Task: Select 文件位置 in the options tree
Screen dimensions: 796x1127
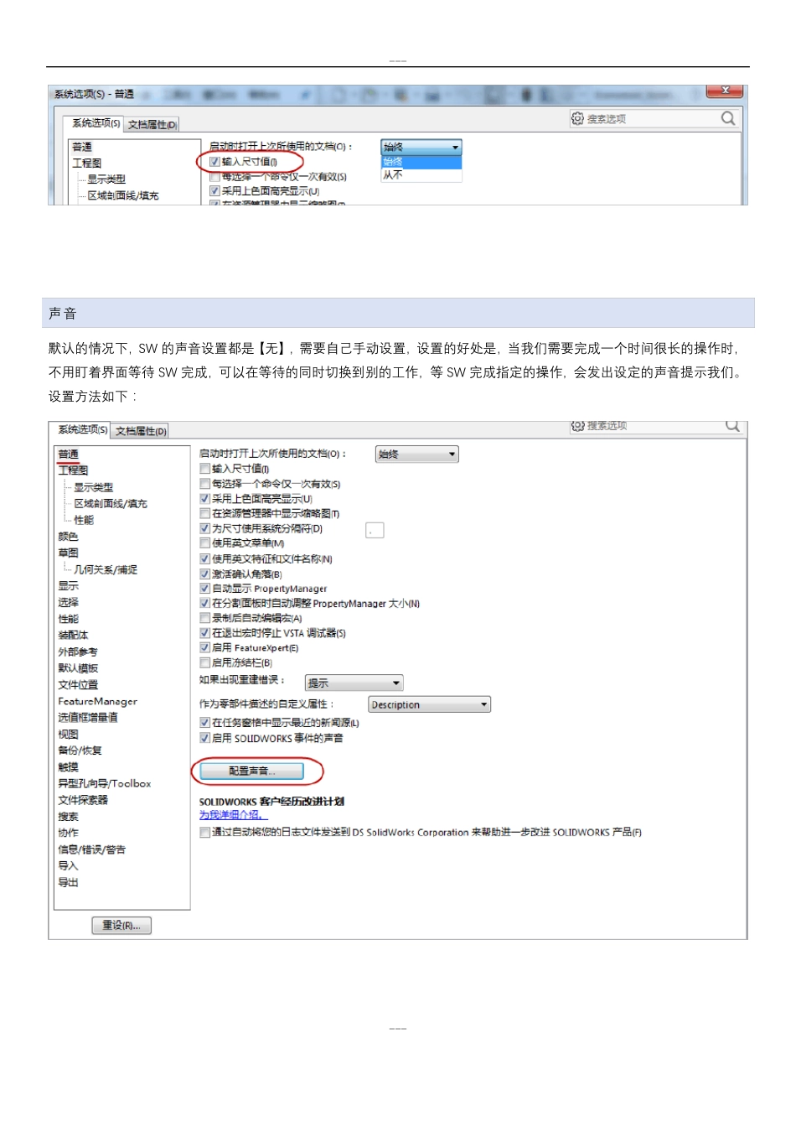Action: 78,685
